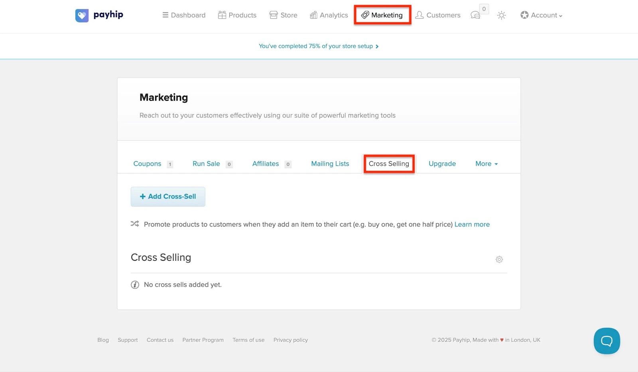Screen dimensions: 638x372
Task: Click the Contact us footer link
Action: pos(160,340)
